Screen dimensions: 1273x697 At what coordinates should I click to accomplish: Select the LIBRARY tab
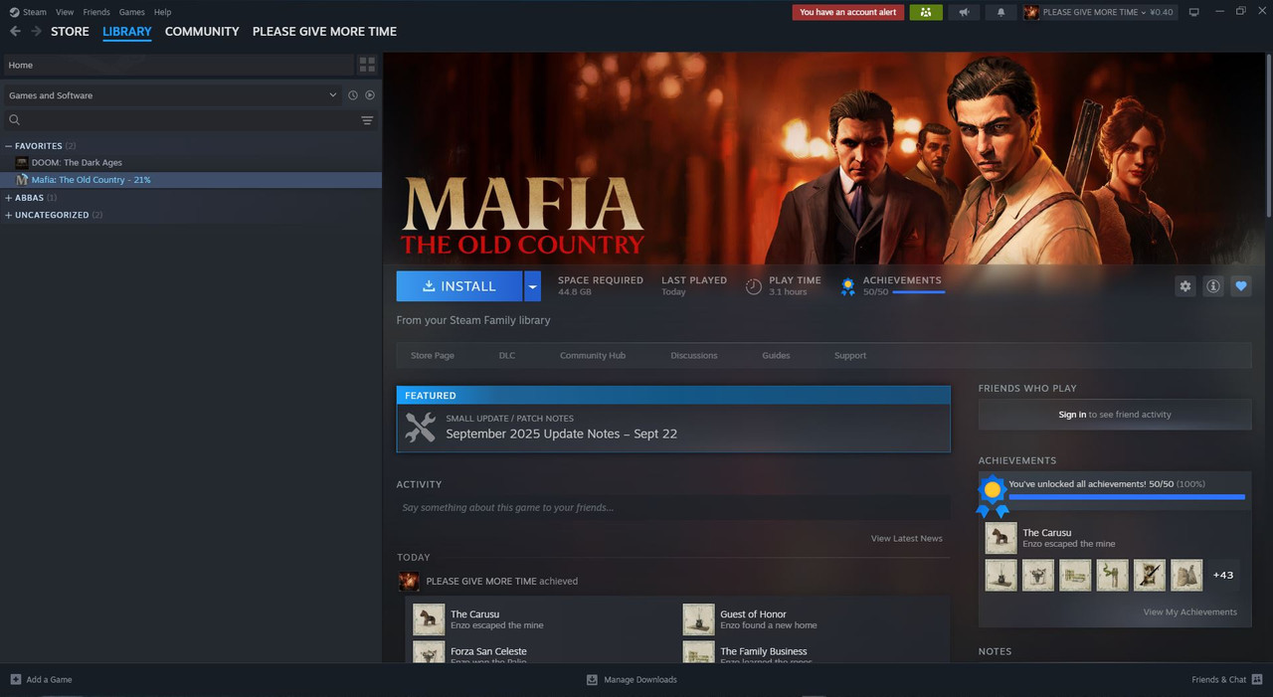click(x=127, y=32)
